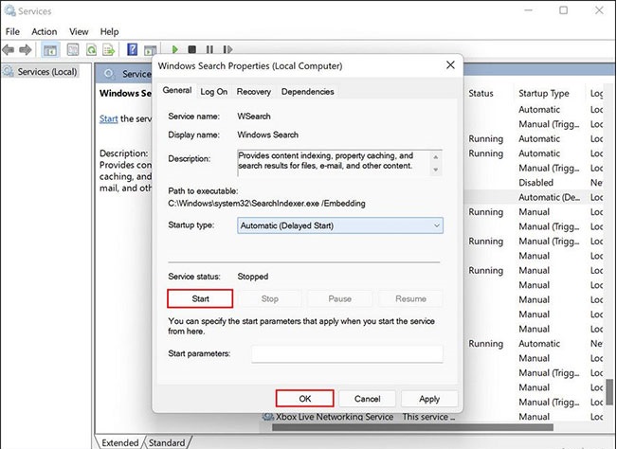Click the Back arrow toolbar icon

9,49
